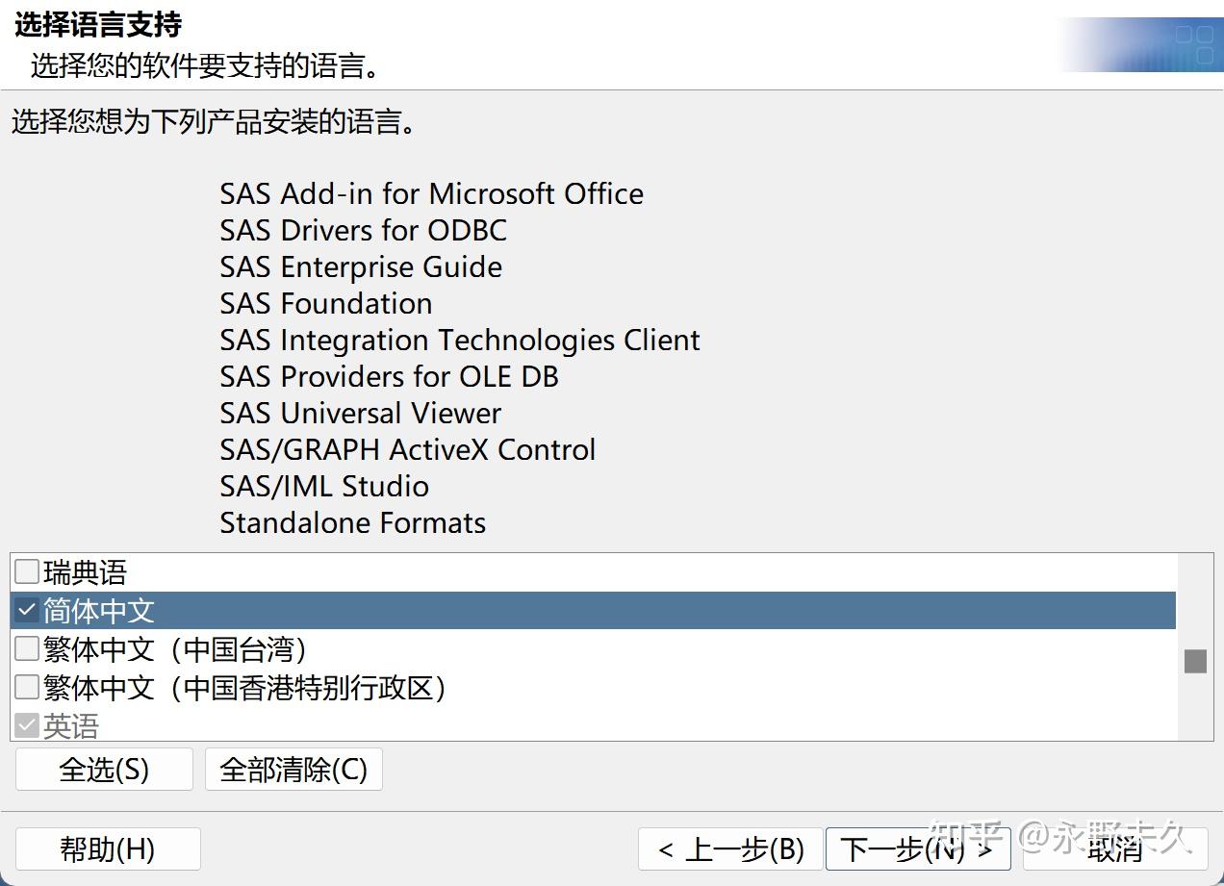Click the SAS Enterprise Guide product entry
This screenshot has height=886, width=1224.
click(x=360, y=266)
